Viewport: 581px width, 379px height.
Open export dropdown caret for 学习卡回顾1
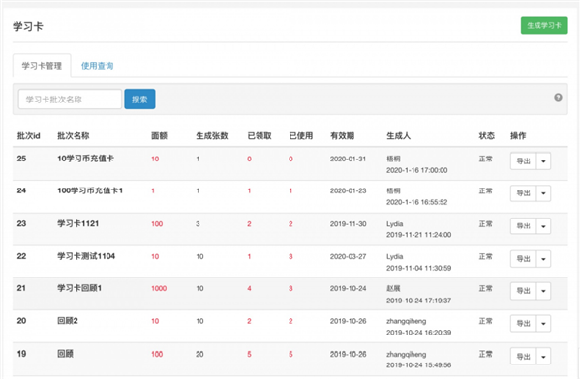[543, 291]
